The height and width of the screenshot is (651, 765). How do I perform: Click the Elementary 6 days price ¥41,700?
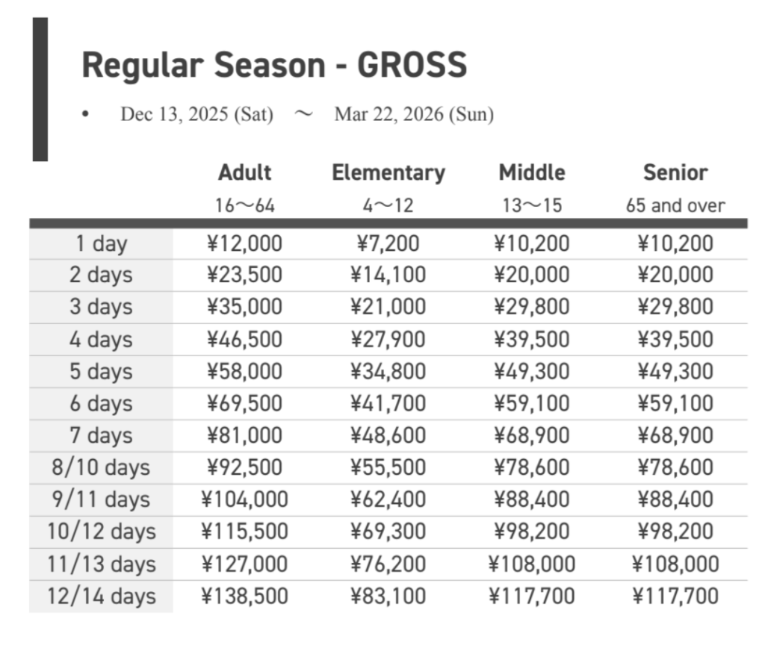click(x=388, y=404)
